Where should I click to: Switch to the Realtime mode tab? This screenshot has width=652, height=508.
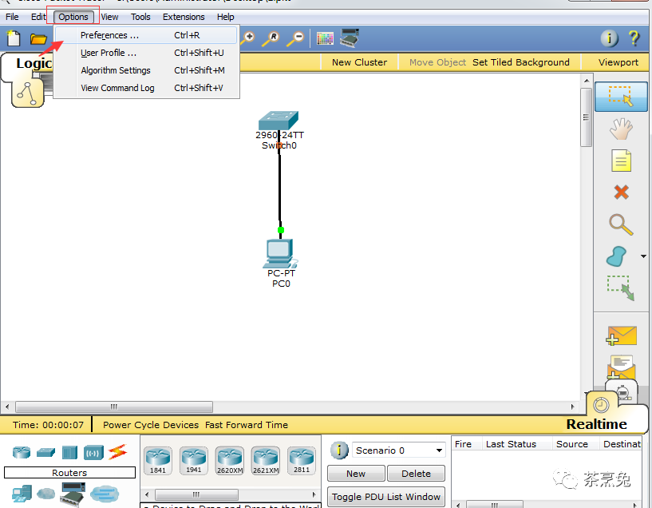596,424
